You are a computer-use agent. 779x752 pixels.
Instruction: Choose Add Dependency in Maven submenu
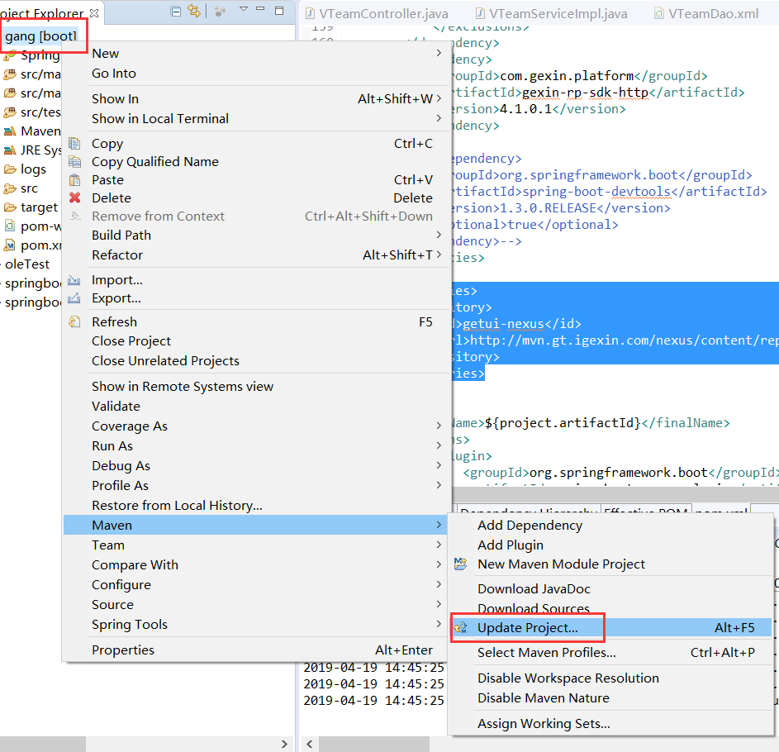(610, 526)
